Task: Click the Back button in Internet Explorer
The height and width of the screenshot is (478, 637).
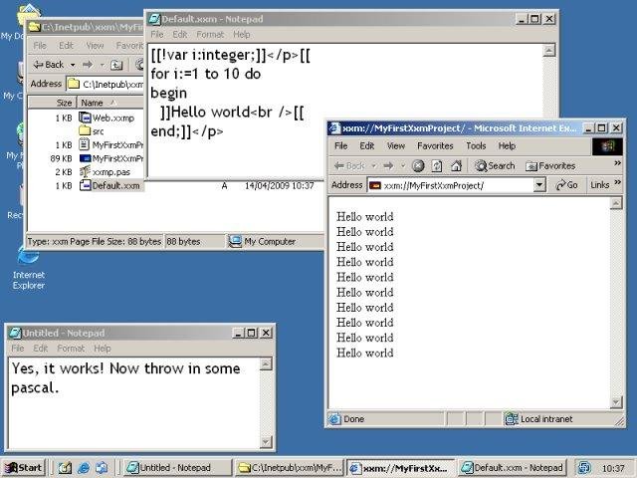Action: coord(349,166)
